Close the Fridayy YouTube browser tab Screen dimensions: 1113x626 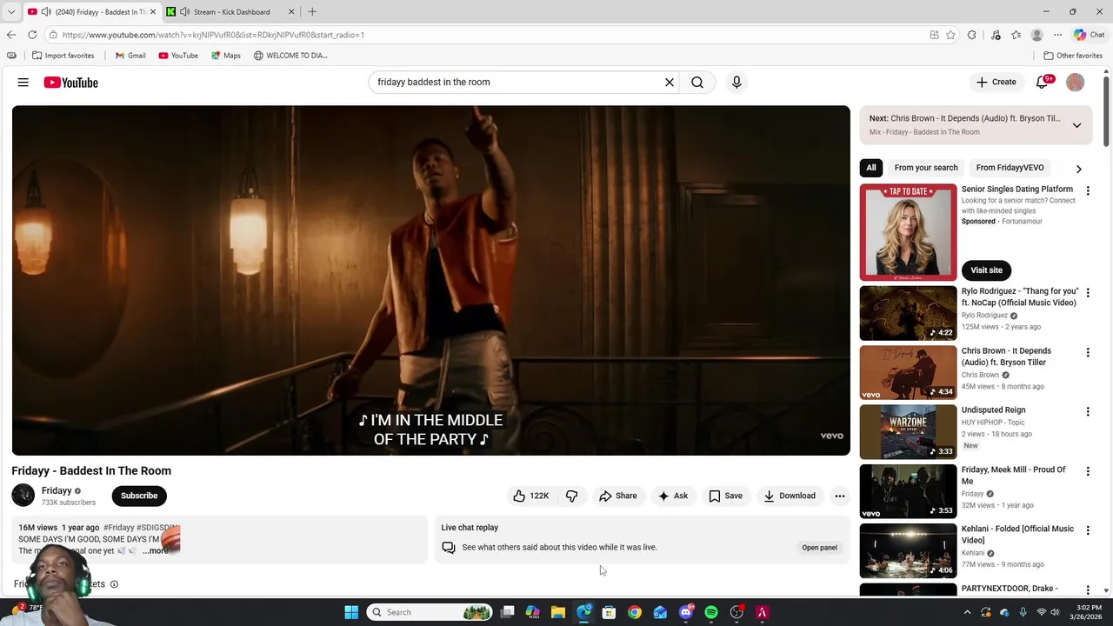[153, 12]
